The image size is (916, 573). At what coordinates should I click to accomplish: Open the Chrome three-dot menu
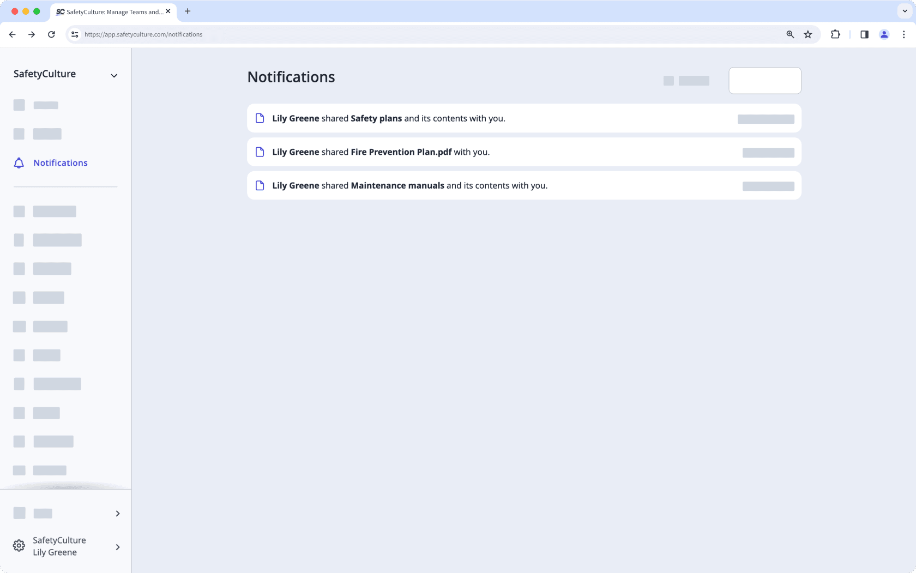tap(903, 34)
